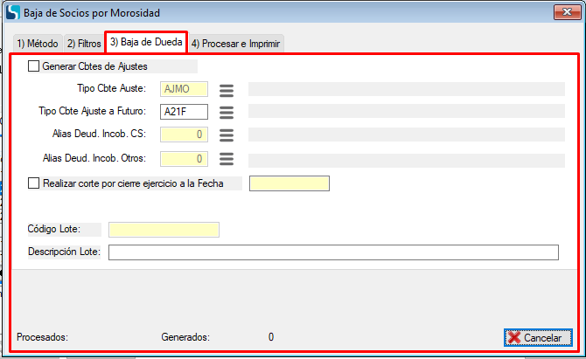Focus the Código Lote input field
Viewport: 586px width, 359px height.
click(x=164, y=229)
